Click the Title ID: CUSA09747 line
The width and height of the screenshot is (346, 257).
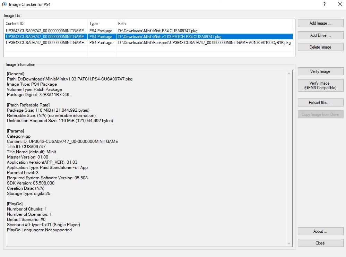[26, 147]
